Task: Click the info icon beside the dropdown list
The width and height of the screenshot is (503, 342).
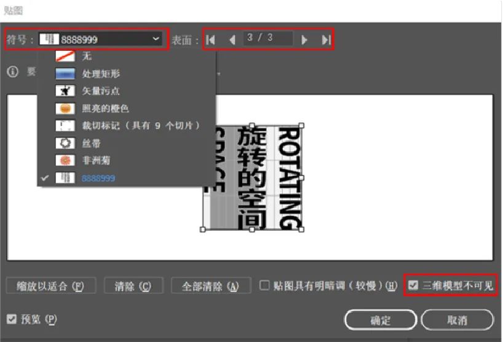Action: (12, 72)
